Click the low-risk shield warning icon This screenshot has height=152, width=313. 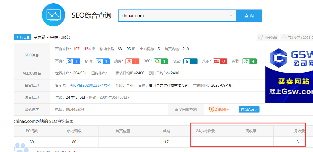[x=211, y=109]
